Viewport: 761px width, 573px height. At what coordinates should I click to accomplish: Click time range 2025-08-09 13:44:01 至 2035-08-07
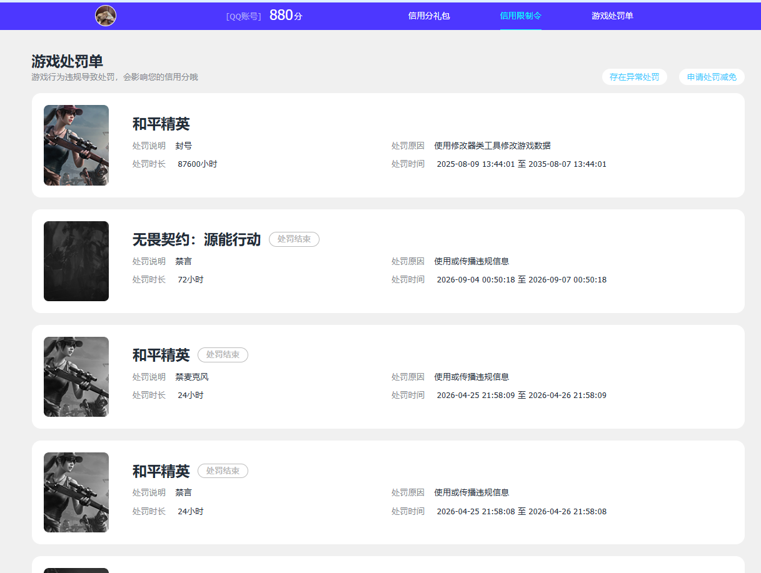pos(522,164)
